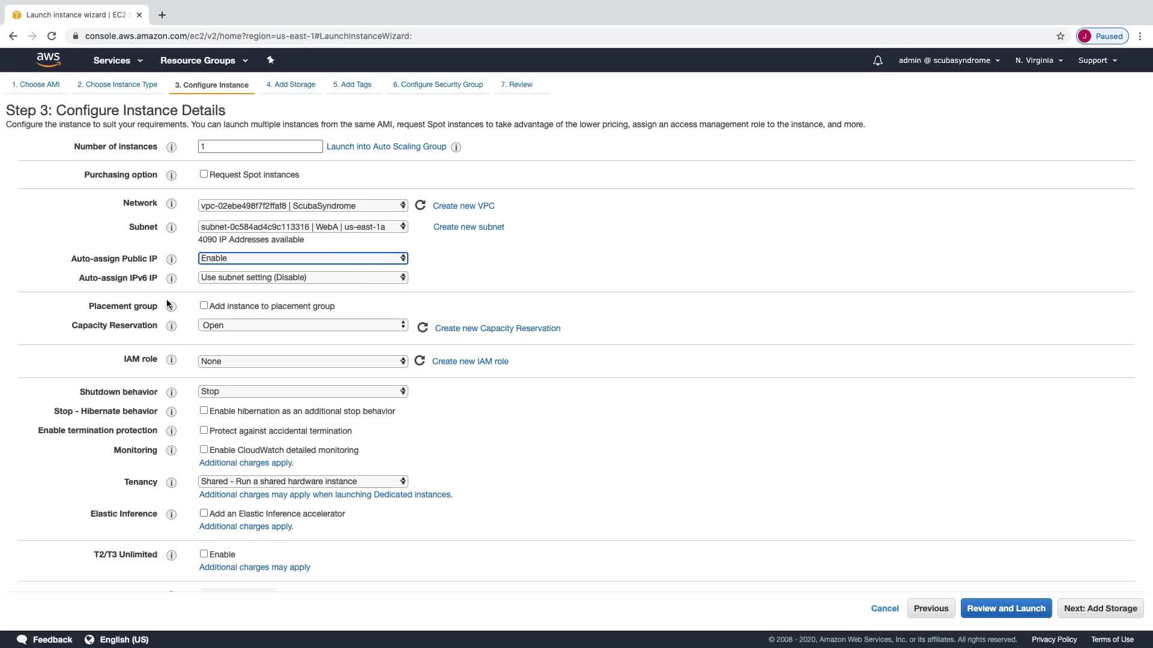Image resolution: width=1153 pixels, height=648 pixels.
Task: Open the notifications bell icon
Action: [878, 61]
